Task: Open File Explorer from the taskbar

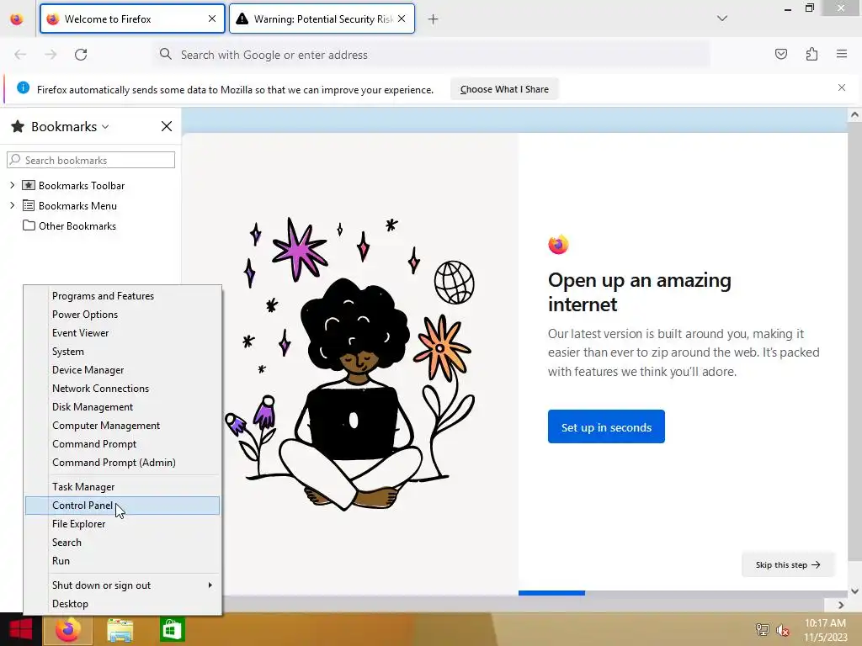Action: (120, 630)
